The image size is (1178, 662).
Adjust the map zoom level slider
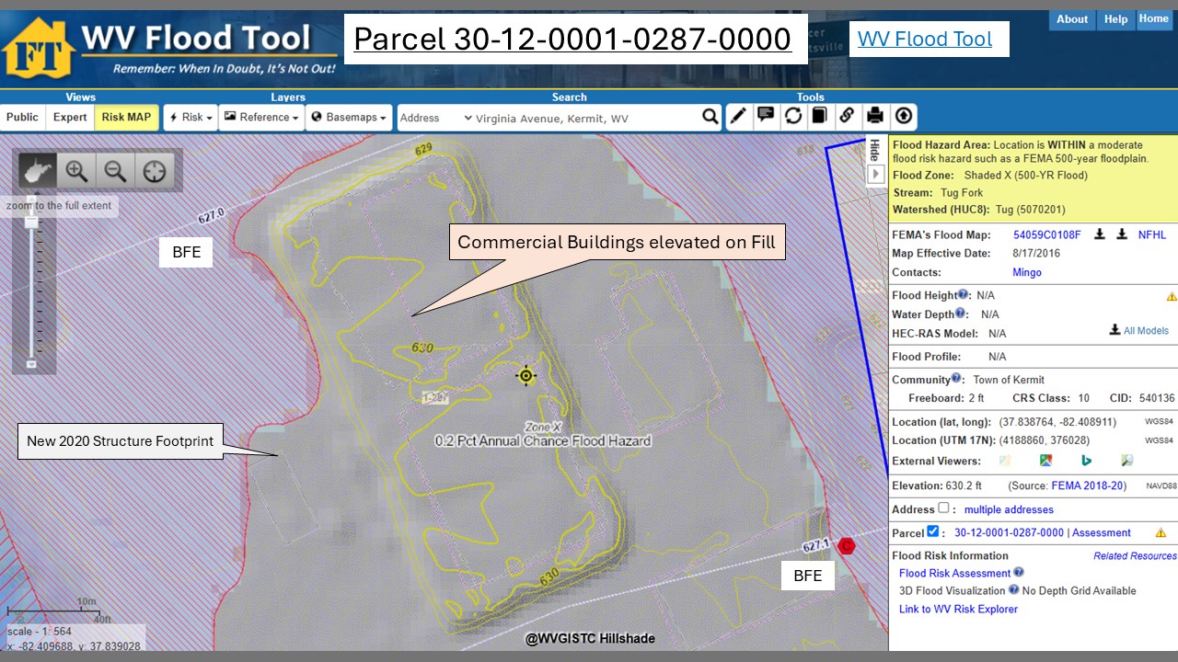coord(32,223)
